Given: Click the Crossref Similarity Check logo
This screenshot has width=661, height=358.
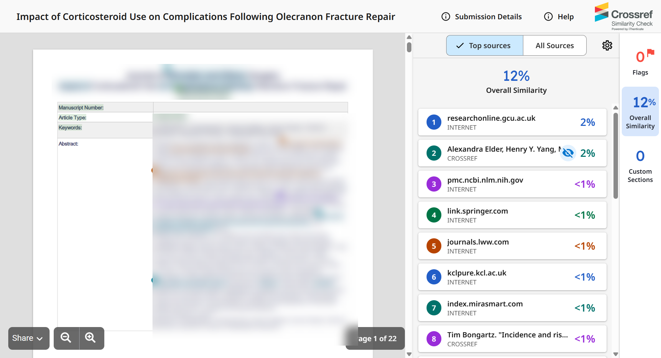Looking at the screenshot, I should [x=623, y=17].
